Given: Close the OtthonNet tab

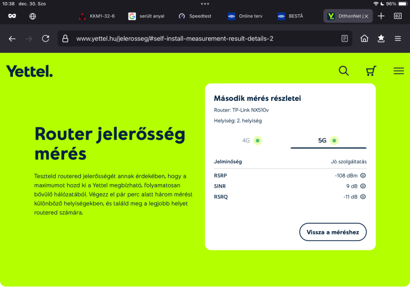Looking at the screenshot, I should 366,16.
